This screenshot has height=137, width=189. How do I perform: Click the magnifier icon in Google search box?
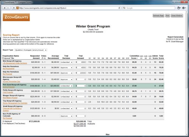click(124, 8)
